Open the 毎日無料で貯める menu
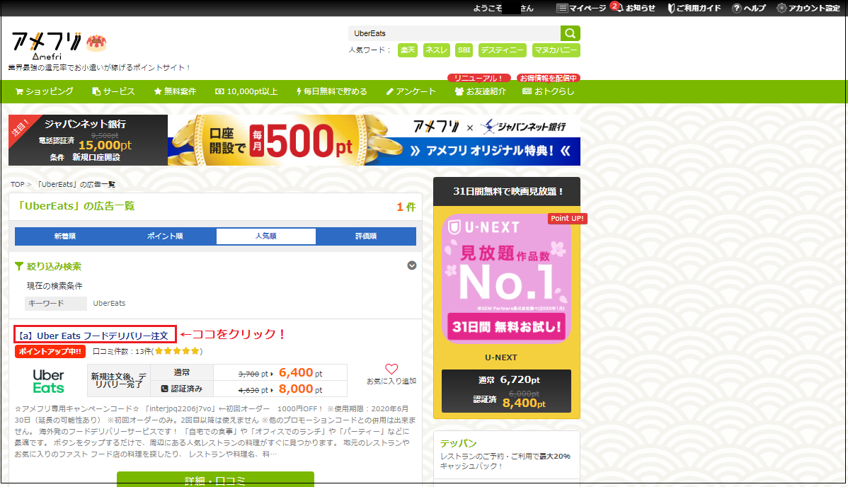Viewport: 848px width, 487px height. pos(331,91)
